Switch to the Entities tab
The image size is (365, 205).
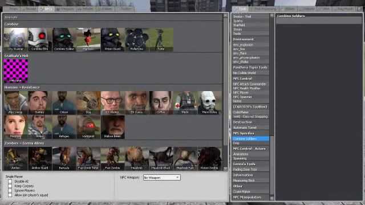coord(105,9)
